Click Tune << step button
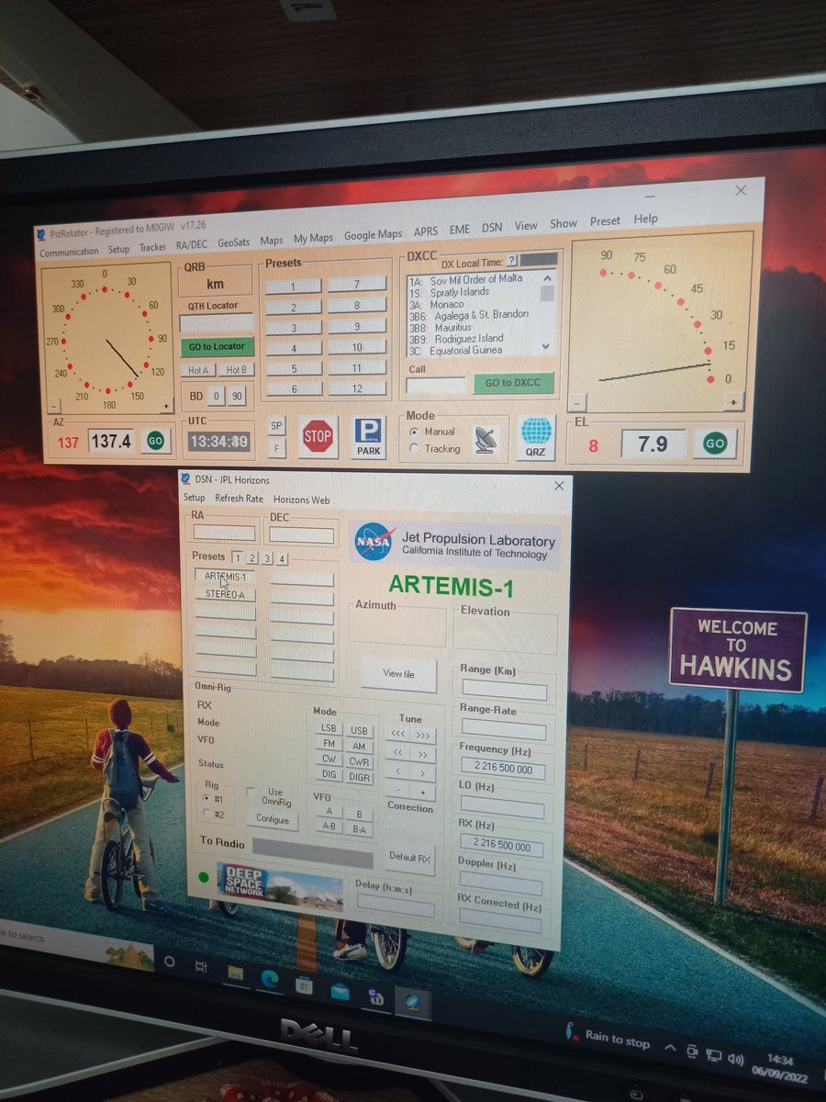 (x=398, y=753)
